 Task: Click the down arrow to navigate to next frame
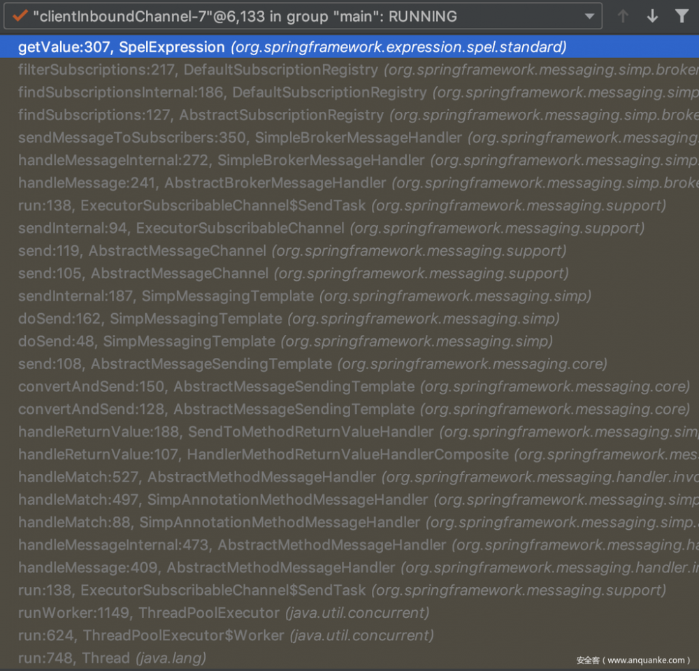click(651, 15)
